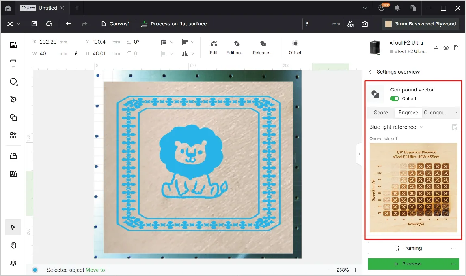Viewport: 466px width, 276px height.
Task: Click the camera capture icon
Action: point(365,24)
